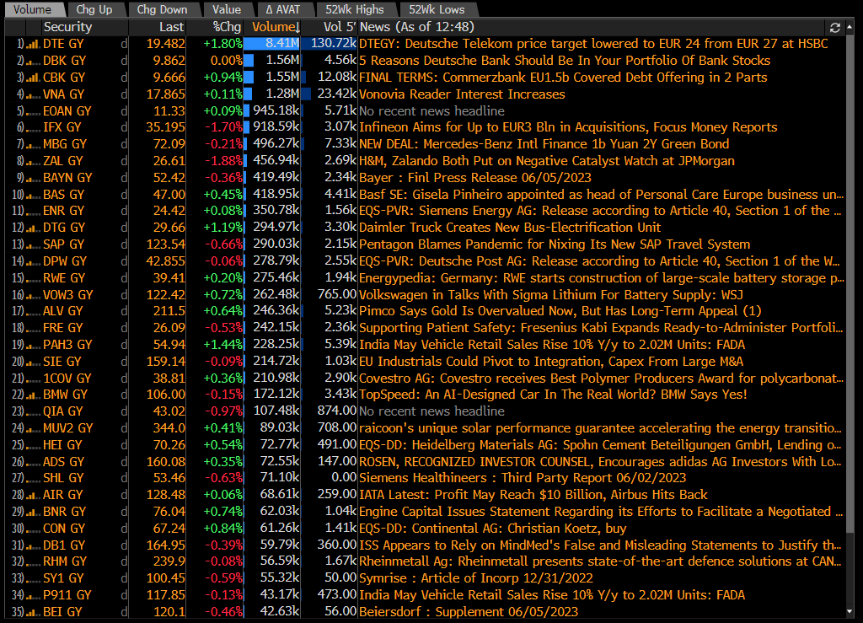Select the 8.41M volume cell
The width and height of the screenshot is (863, 623).
(x=272, y=44)
